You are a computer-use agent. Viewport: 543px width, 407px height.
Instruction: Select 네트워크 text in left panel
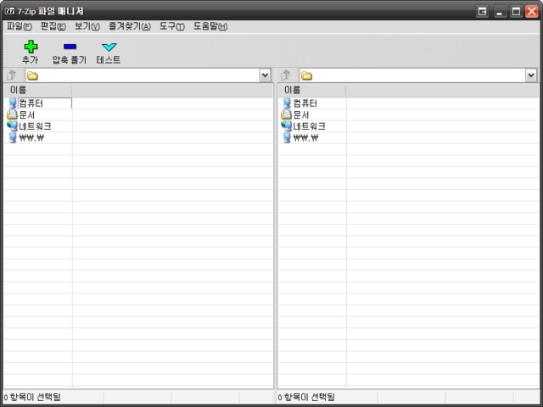[x=35, y=126]
